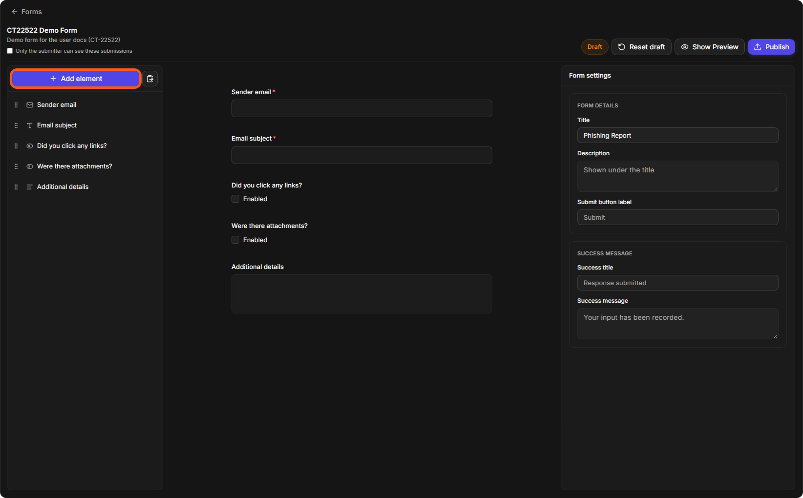Click the paragraph icon of Additional details
This screenshot has height=498, width=803.
pyautogui.click(x=30, y=187)
